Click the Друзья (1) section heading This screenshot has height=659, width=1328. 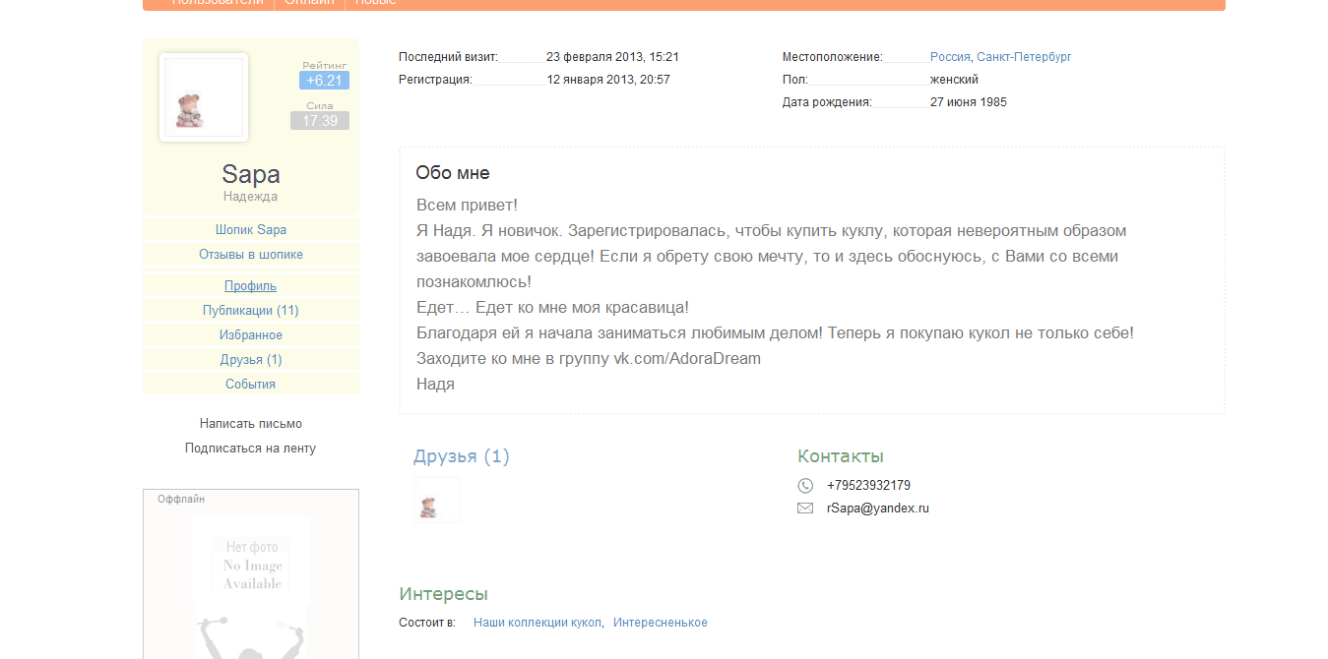pyautogui.click(x=462, y=456)
